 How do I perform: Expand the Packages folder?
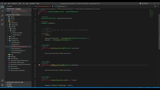click(x=13, y=56)
